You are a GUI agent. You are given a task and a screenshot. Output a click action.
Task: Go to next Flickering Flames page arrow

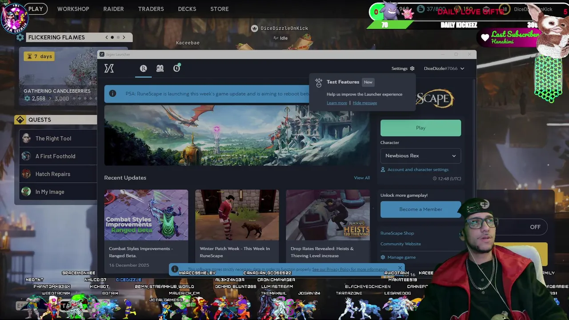click(x=124, y=37)
